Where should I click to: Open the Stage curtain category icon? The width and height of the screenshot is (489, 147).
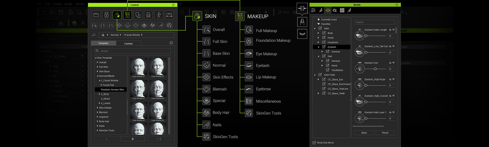tap(169, 15)
